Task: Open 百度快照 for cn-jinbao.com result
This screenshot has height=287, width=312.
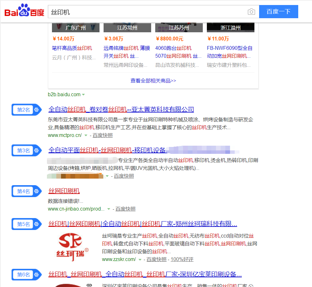Action: coord(125,209)
